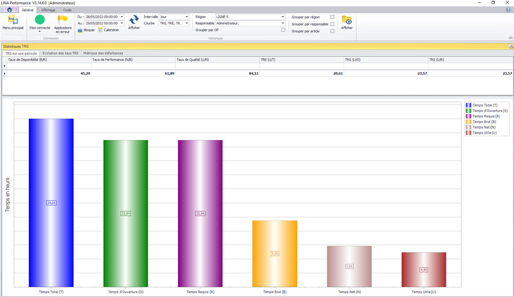Click the Taux de Disponibilité filter cell
The height and width of the screenshot is (297, 514).
(x=49, y=66)
